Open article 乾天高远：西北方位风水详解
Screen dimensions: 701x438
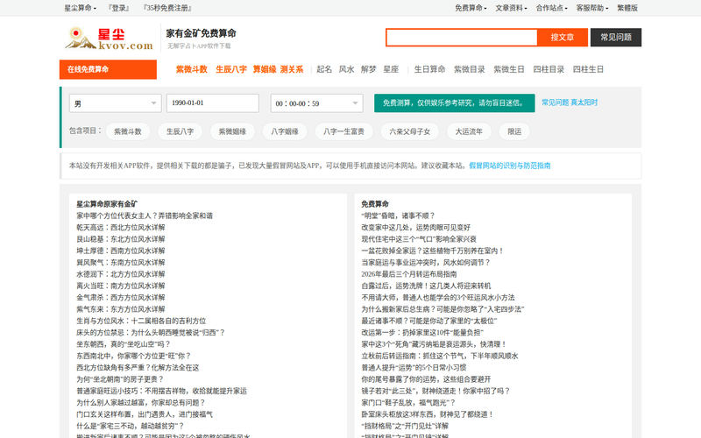tap(121, 228)
